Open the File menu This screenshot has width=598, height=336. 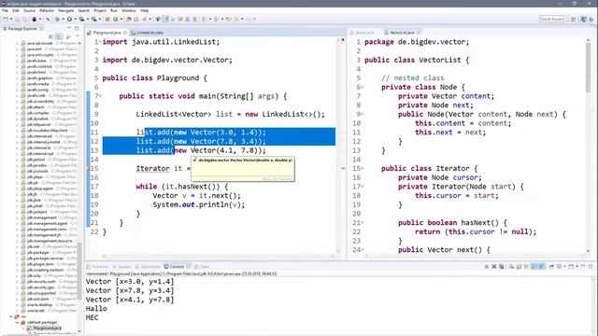pyautogui.click(x=5, y=10)
